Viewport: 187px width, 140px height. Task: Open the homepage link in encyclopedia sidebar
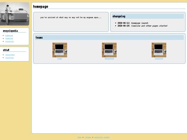[x=9, y=36]
